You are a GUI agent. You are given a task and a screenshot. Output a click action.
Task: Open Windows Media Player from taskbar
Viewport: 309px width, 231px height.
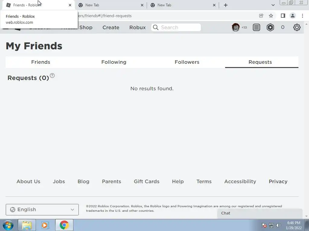click(x=45, y=225)
